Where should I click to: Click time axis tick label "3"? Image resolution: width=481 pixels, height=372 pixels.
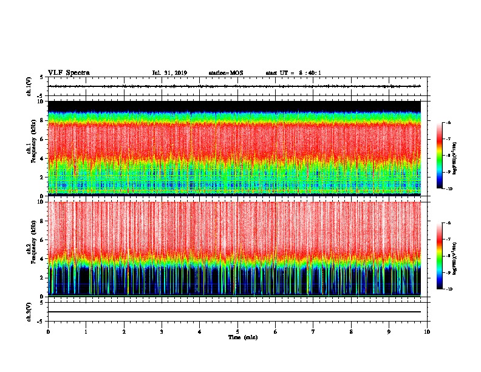pyautogui.click(x=162, y=332)
